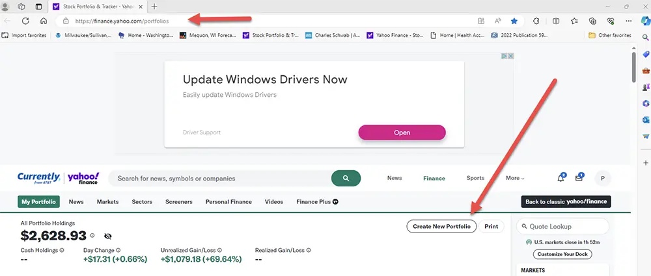This screenshot has height=276, width=651.
Task: Go to the Markets tab
Action: click(x=107, y=202)
